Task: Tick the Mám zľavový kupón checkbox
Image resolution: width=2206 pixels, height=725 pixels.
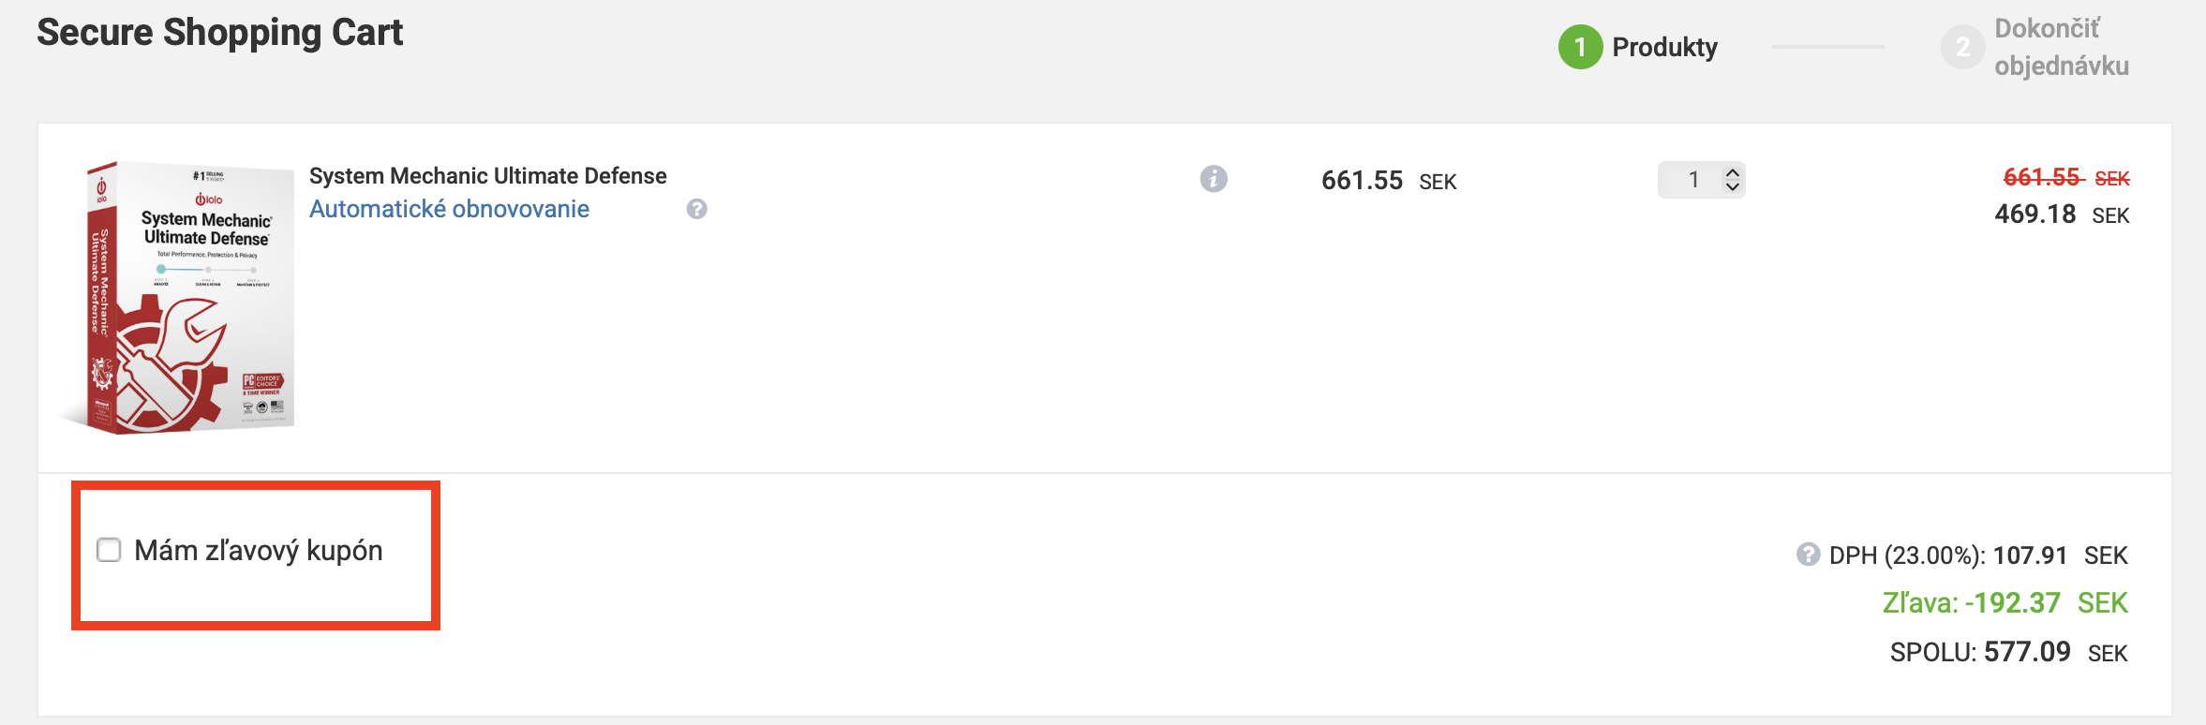Action: [x=109, y=550]
